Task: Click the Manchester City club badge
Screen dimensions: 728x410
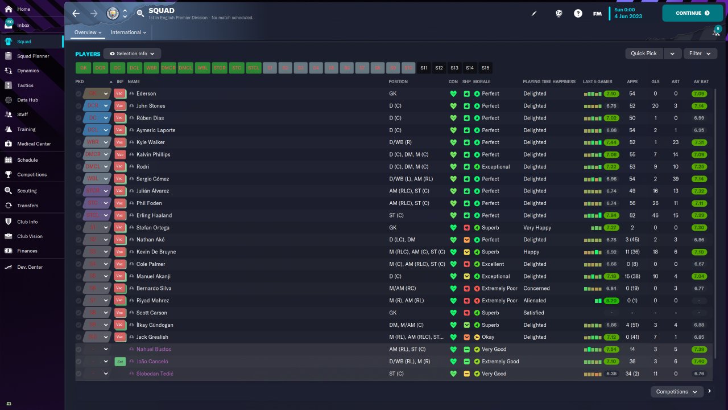Action: click(112, 13)
